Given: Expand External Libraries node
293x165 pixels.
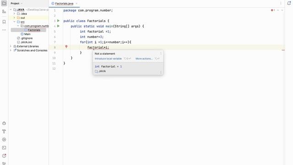Looking at the screenshot, I should pyautogui.click(x=11, y=46).
